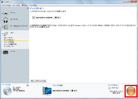Expand the オーディオ section arrow
The width and height of the screenshot is (138, 99).
coord(2,20)
